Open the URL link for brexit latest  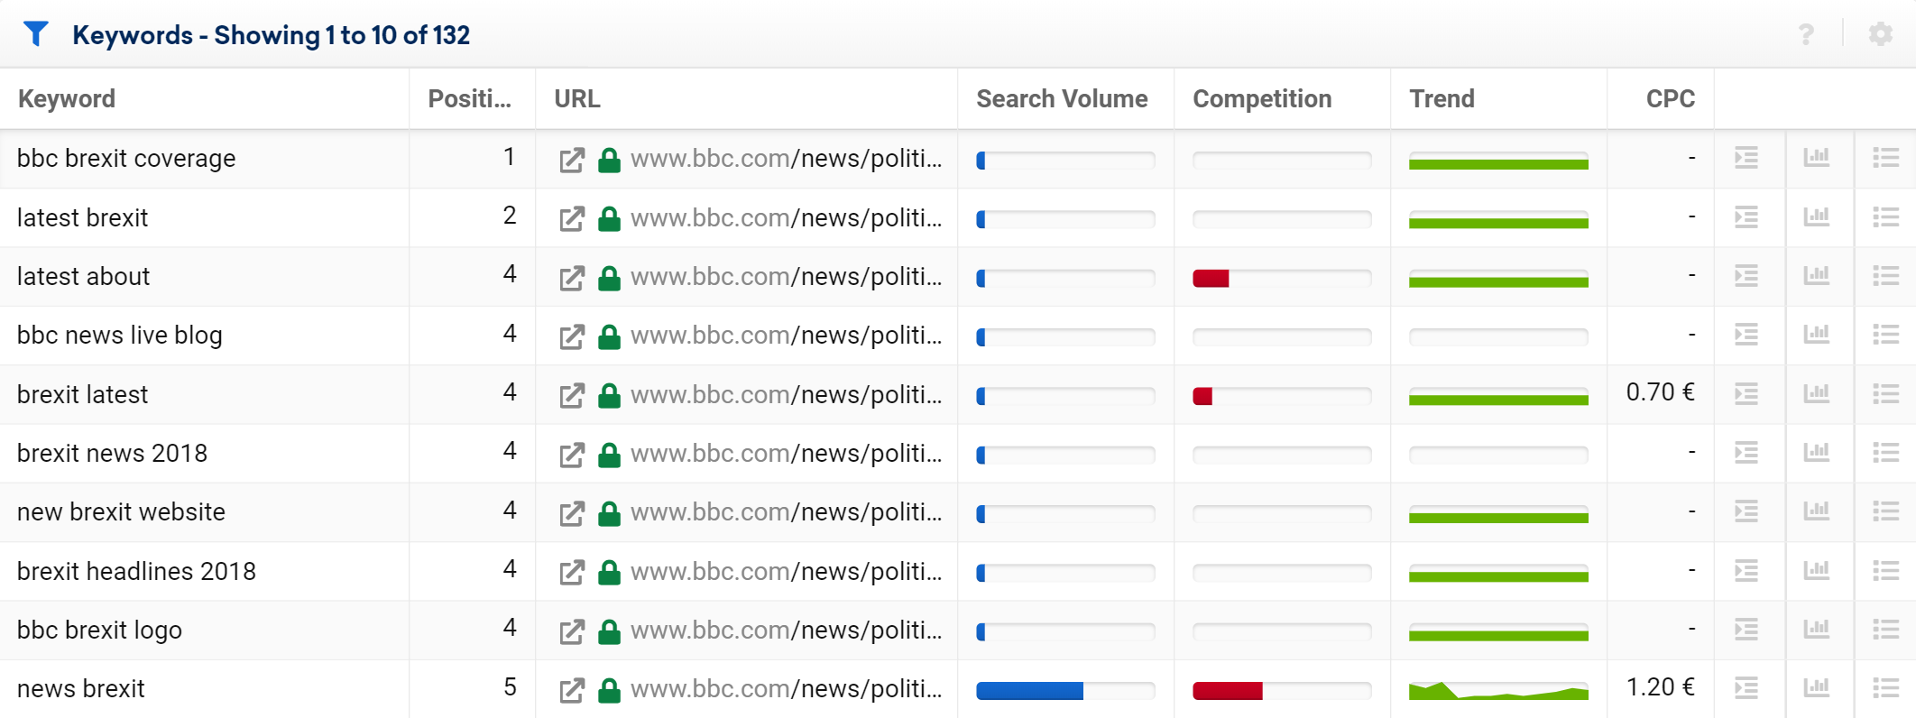coord(786,395)
